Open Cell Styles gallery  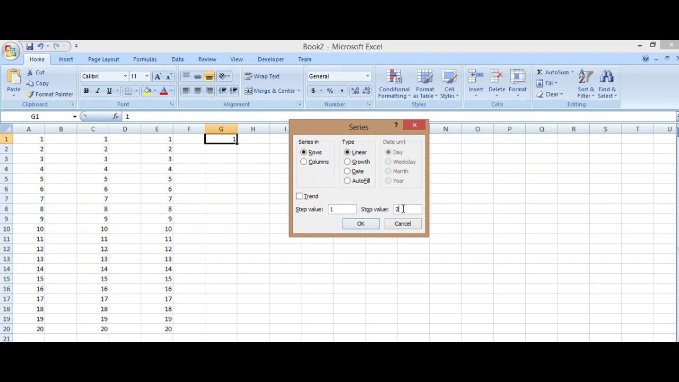coord(449,84)
